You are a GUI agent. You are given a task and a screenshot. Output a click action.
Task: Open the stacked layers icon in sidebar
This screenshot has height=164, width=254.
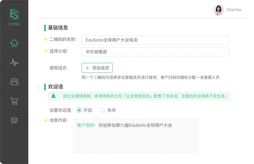(x=14, y=120)
